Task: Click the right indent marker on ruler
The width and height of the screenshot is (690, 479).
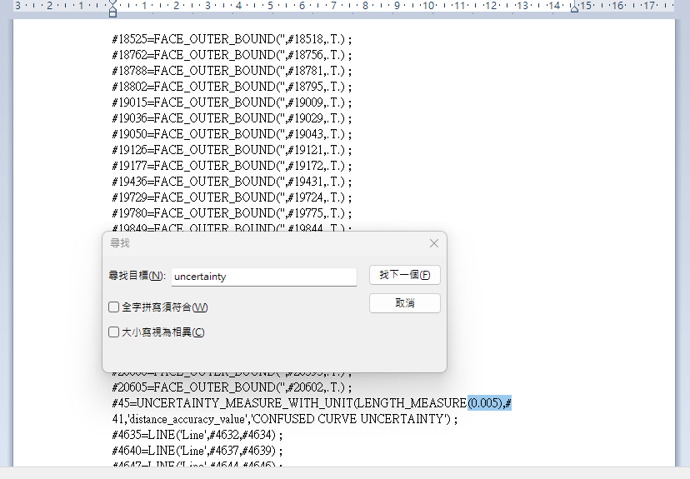Action: pyautogui.click(x=574, y=7)
